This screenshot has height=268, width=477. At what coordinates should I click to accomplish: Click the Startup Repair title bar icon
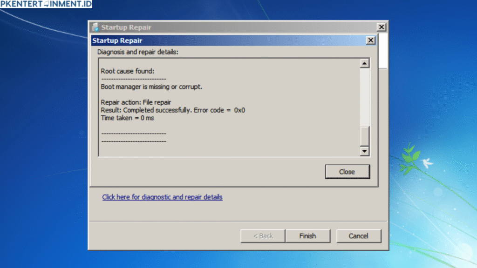point(95,27)
